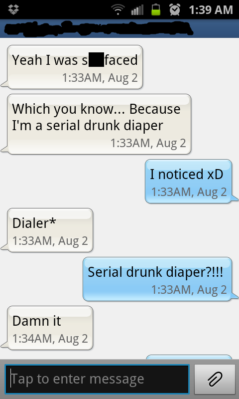239x399 pixels.
Task: Tap the timestamp under 'I noticed xD'
Action: (x=189, y=192)
